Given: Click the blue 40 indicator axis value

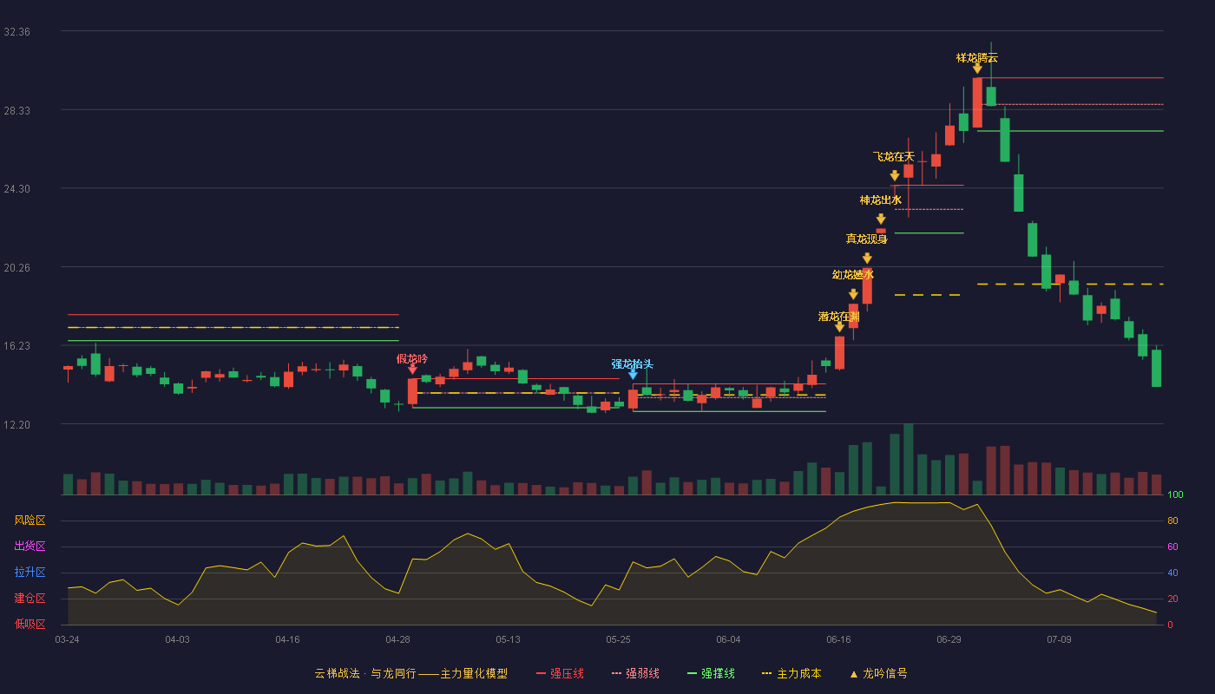Looking at the screenshot, I should (1172, 573).
